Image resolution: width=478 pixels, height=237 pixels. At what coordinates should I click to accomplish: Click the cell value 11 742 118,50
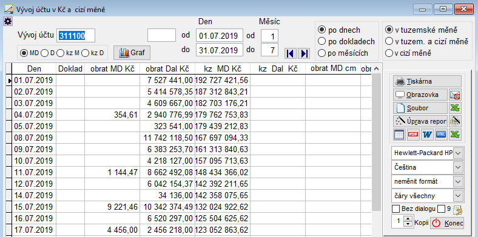click(x=168, y=138)
